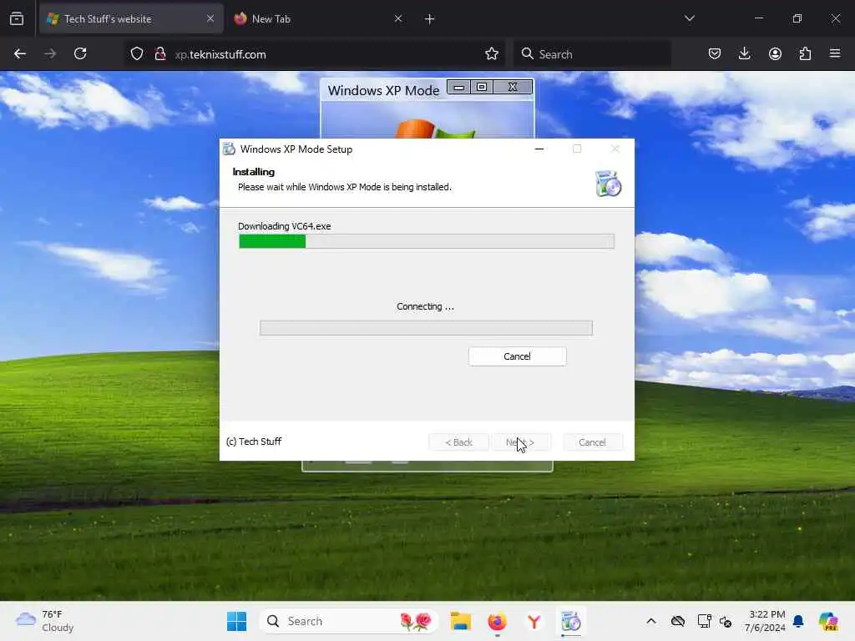This screenshot has width=855, height=641.
Task: Go back to previous page
Action: [20, 54]
